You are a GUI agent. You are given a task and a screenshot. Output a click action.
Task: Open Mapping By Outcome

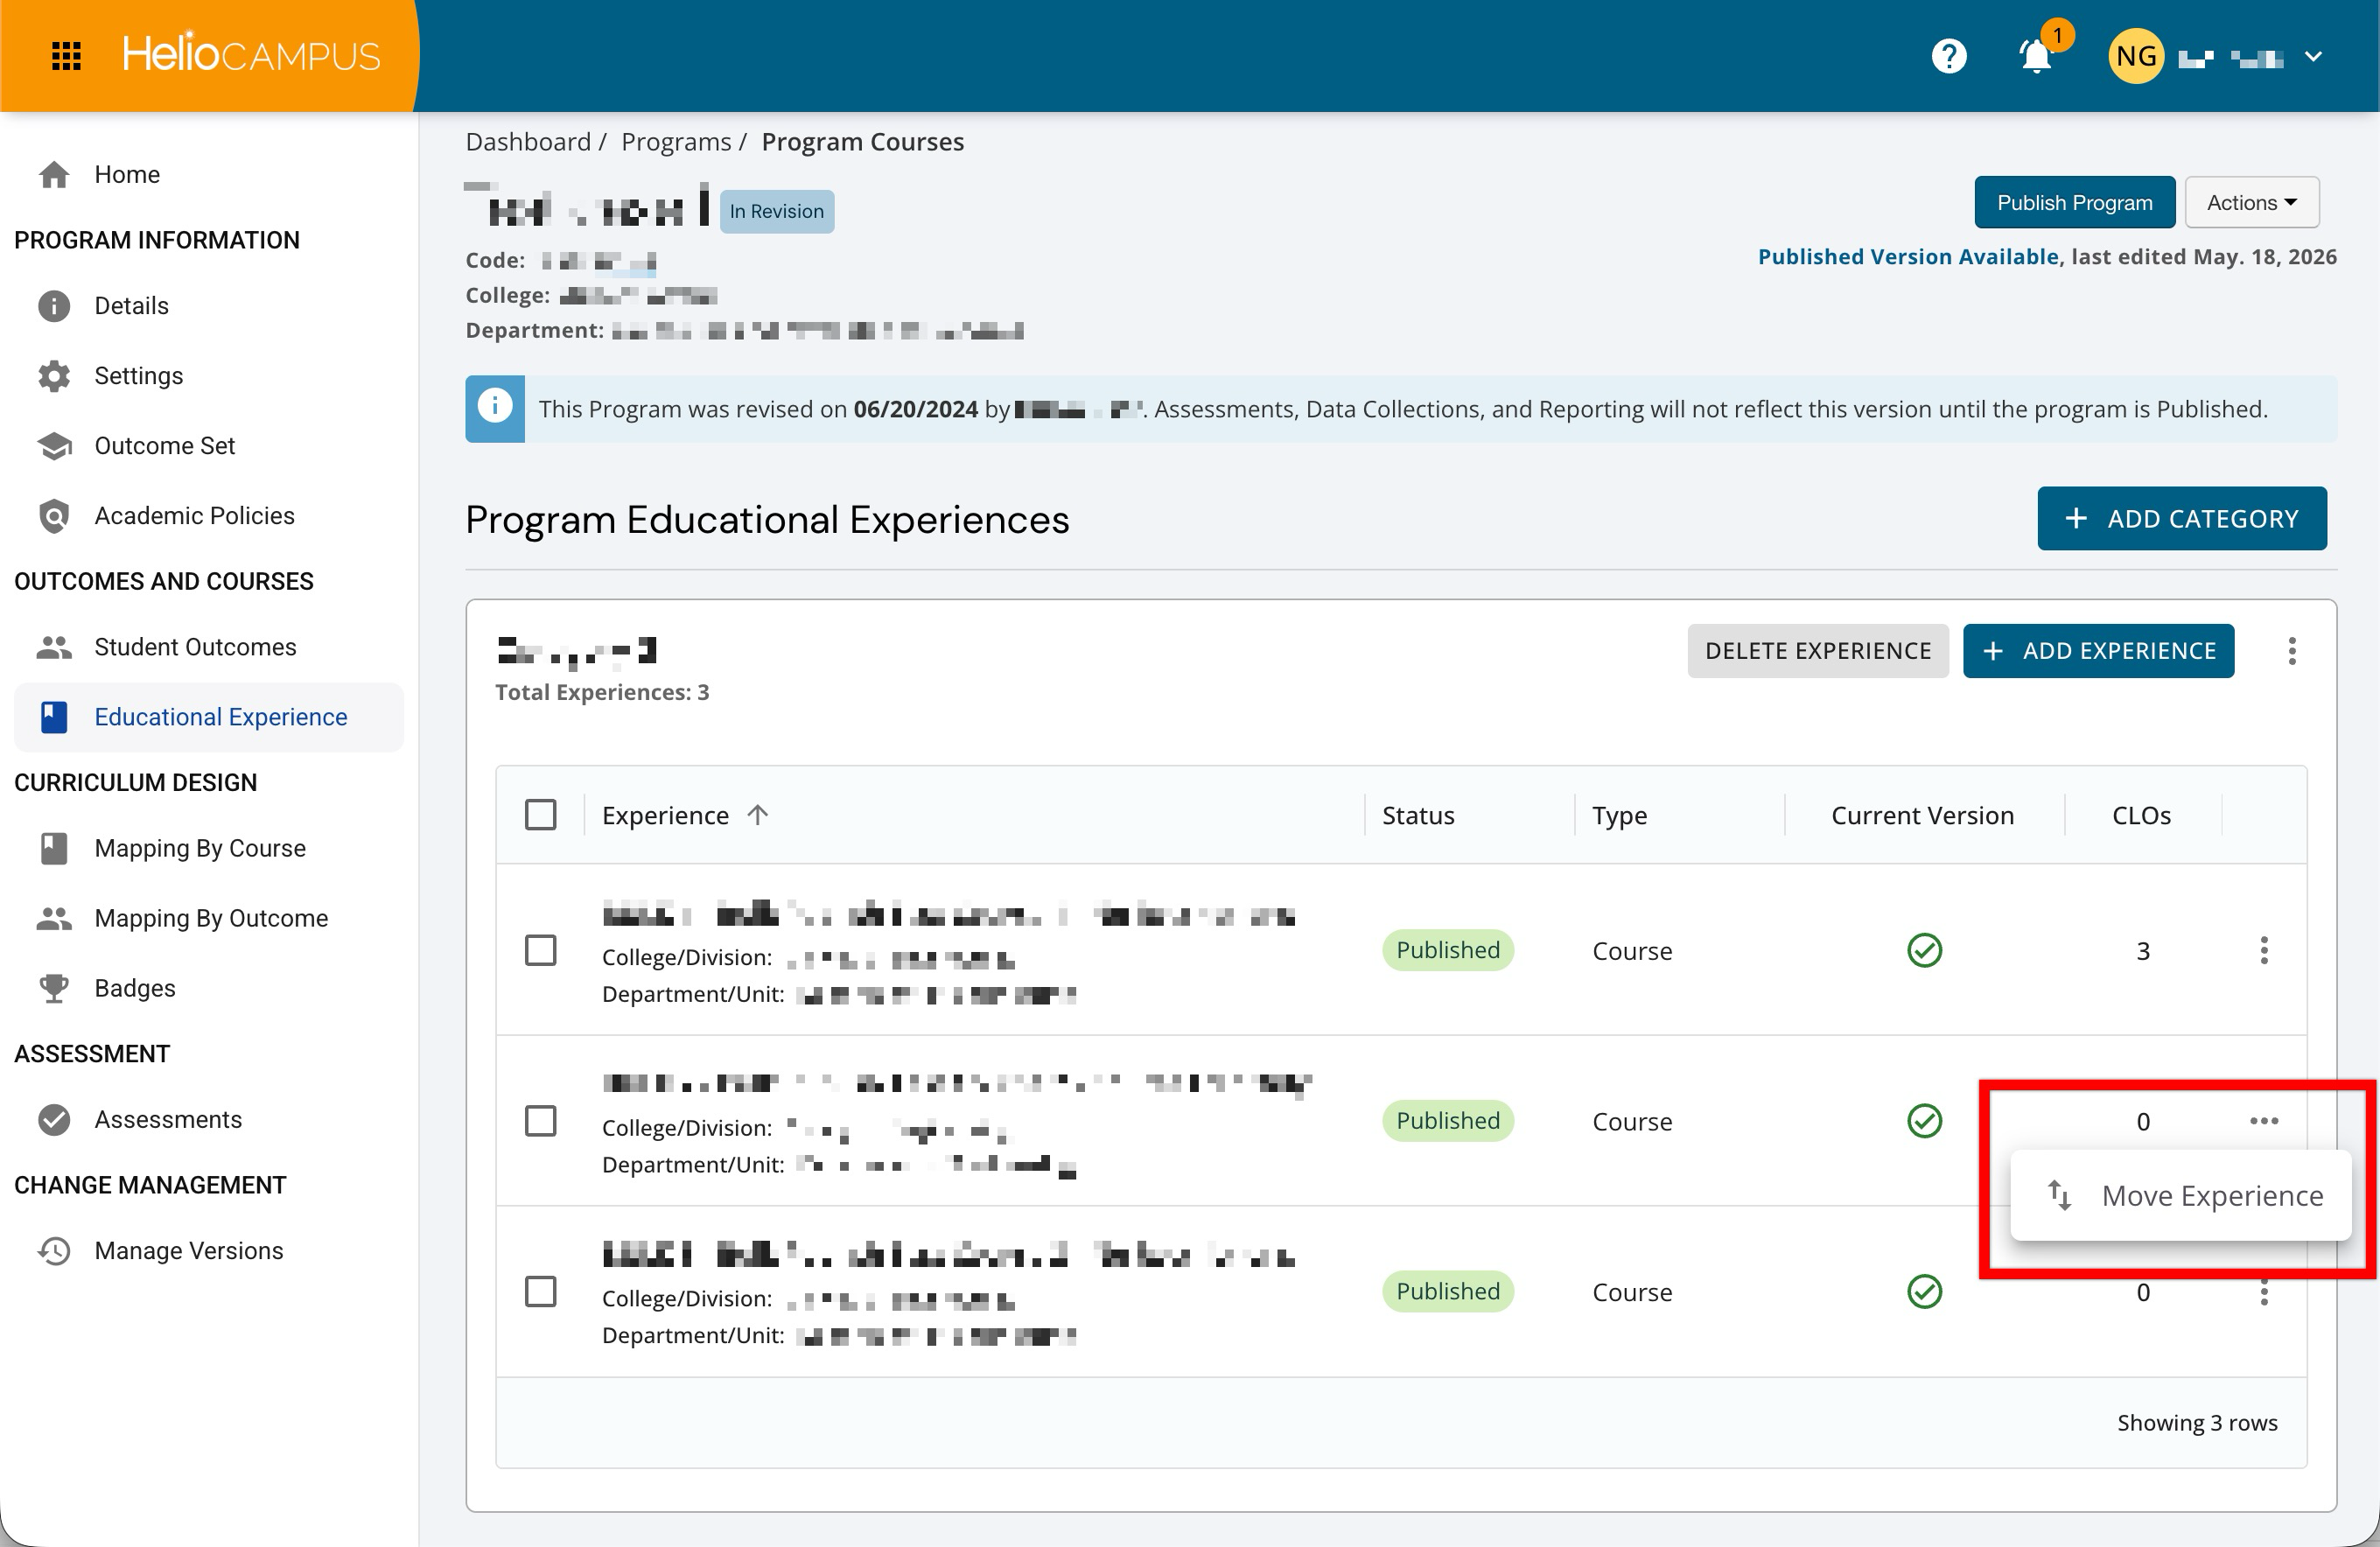pos(209,918)
